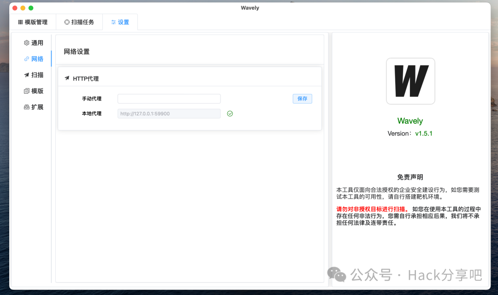Save the proxy with 保存 button
The image size is (498, 295).
coord(302,99)
